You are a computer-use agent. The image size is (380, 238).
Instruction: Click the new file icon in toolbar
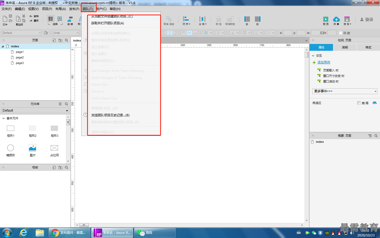pos(5,19)
